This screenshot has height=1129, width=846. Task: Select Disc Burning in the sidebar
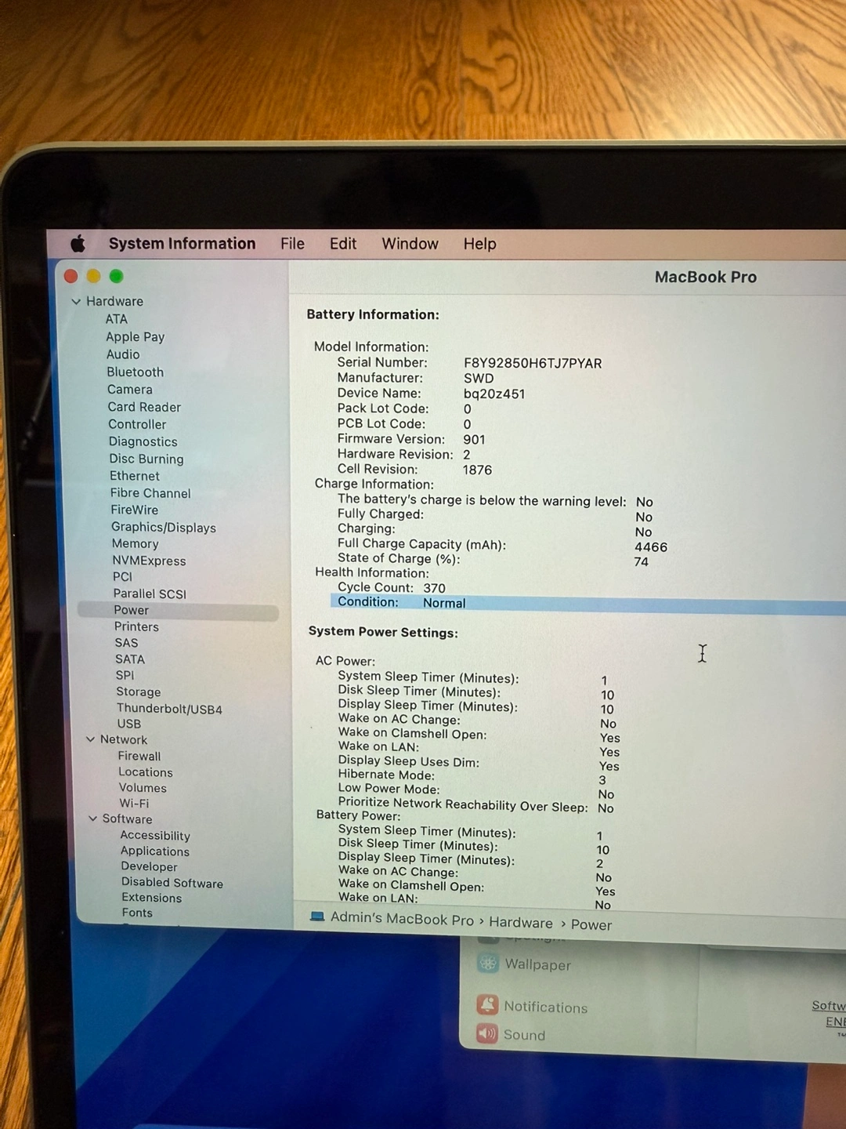coord(146,459)
